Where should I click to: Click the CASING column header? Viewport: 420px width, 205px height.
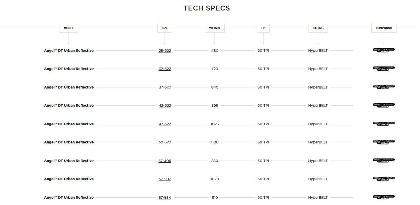[318, 28]
